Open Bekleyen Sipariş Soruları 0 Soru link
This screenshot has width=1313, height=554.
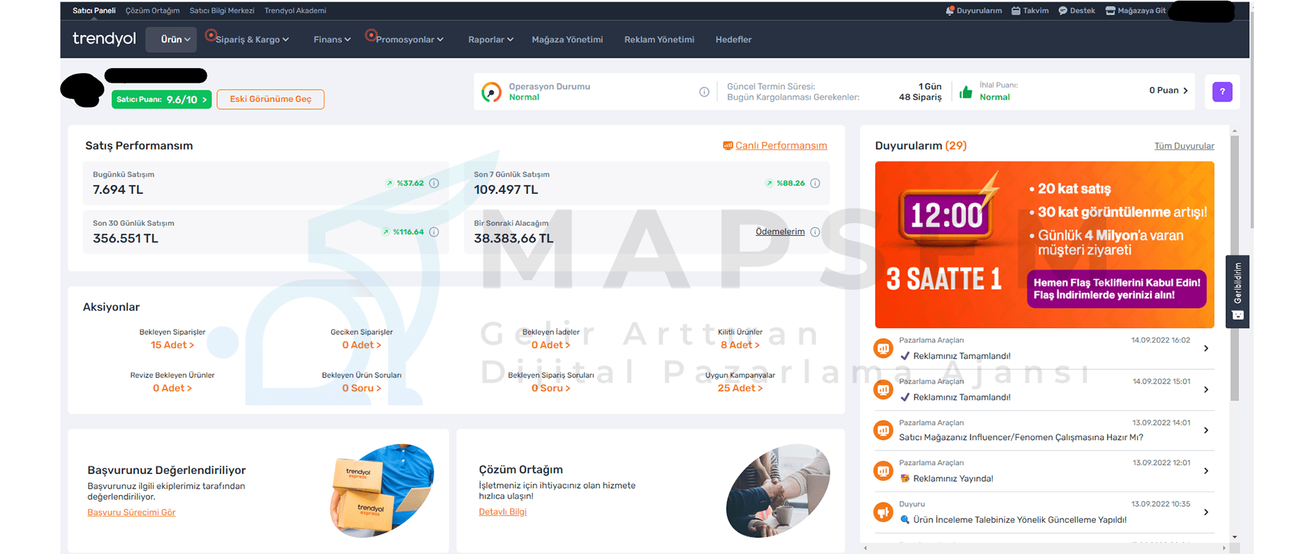click(551, 389)
